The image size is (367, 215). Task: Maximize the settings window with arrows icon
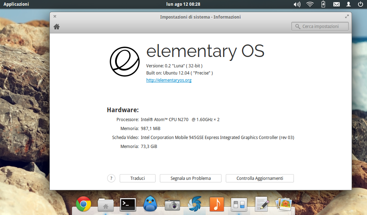pos(347,16)
